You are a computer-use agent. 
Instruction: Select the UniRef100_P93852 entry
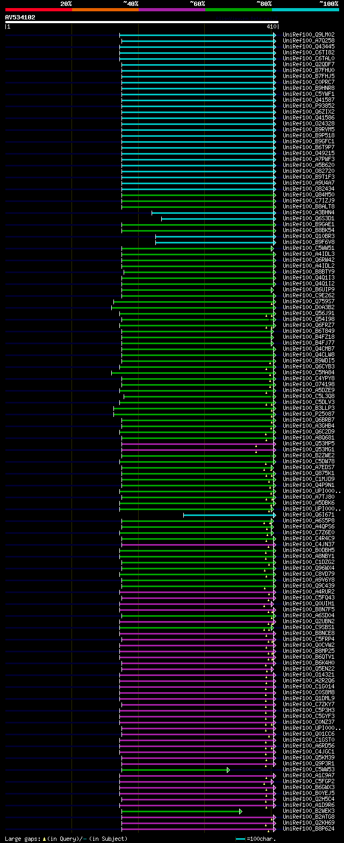pos(309,106)
